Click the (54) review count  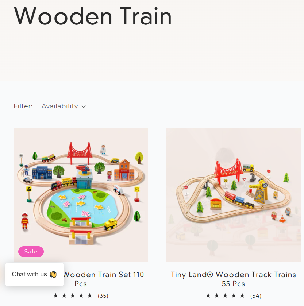(x=255, y=296)
